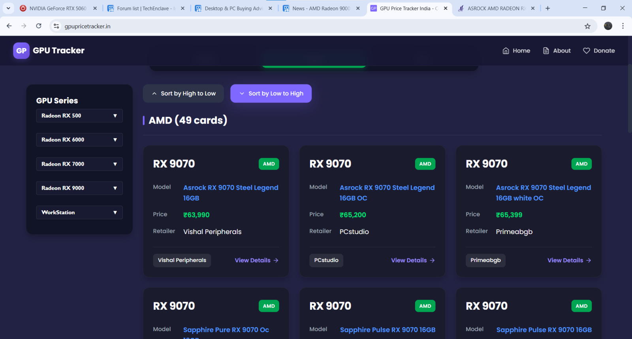The width and height of the screenshot is (632, 339).
Task: Switch to Forum list TechEnclave tab
Action: point(145,8)
